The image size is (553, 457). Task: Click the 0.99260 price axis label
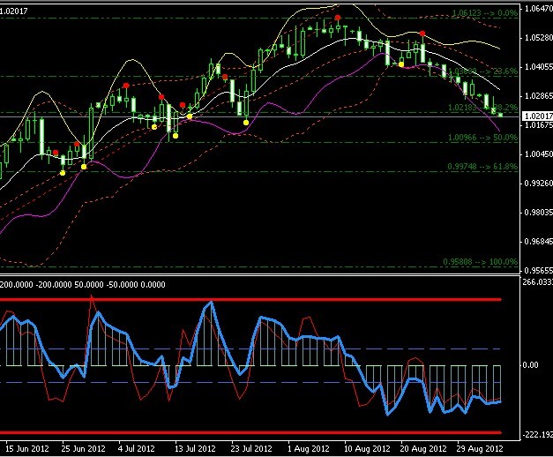(539, 184)
